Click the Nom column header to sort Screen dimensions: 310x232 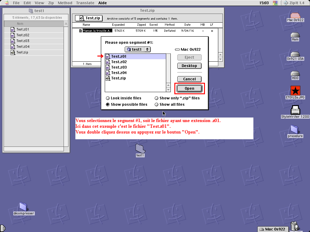click(x=33, y=24)
